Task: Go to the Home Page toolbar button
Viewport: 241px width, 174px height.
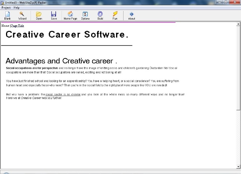Action: [70, 15]
